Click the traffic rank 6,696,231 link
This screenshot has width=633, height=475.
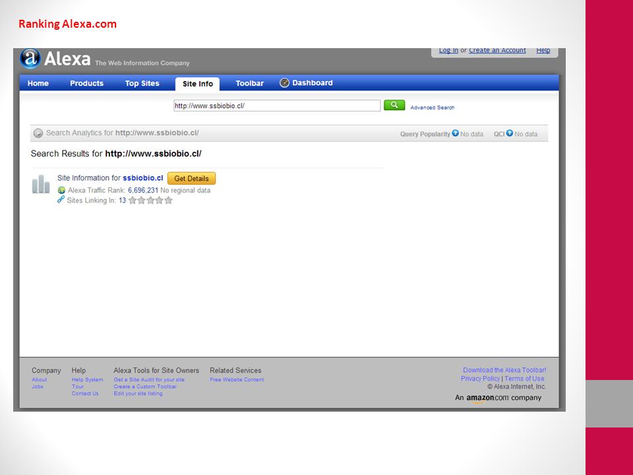[143, 190]
